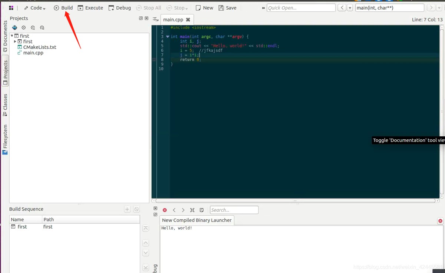Go to next output item arrow

tap(183, 210)
